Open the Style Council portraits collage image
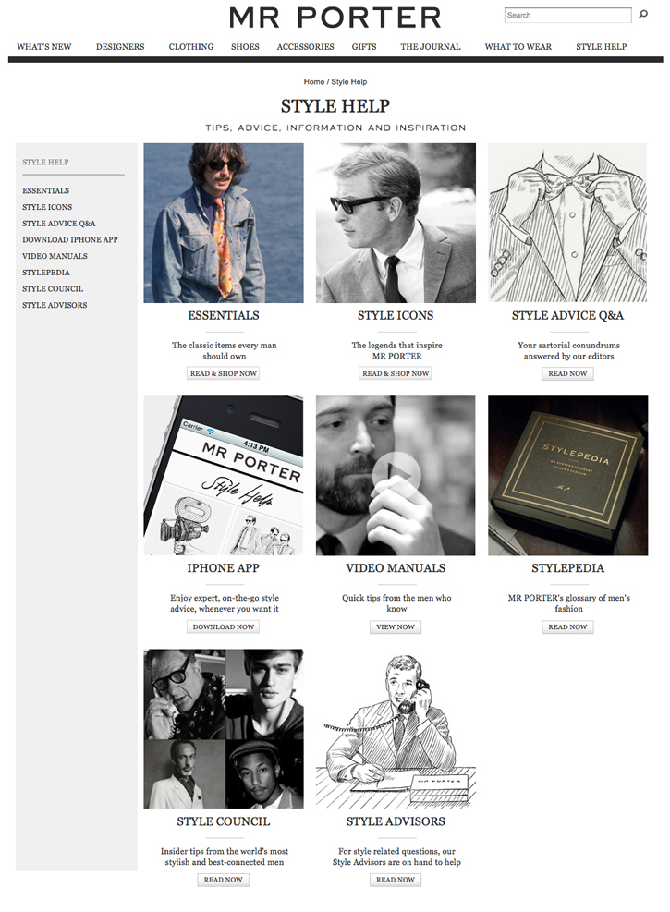670x912 pixels. [x=224, y=729]
